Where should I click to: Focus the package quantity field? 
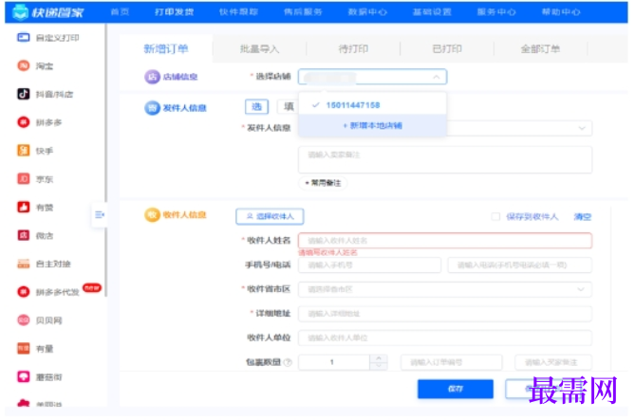click(x=334, y=362)
